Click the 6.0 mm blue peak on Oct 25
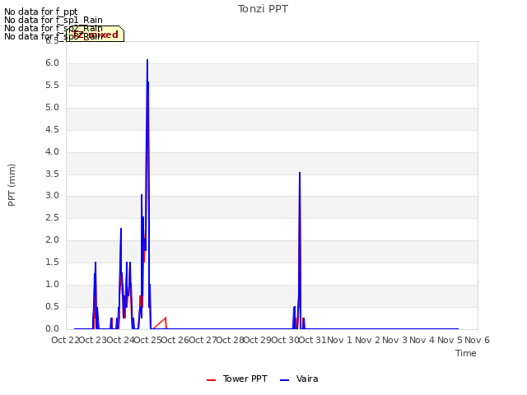The width and height of the screenshot is (527, 395). (x=147, y=61)
